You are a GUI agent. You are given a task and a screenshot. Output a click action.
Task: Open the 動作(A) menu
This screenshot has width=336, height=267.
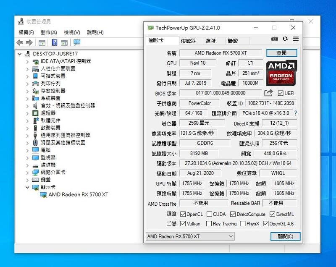point(49,32)
